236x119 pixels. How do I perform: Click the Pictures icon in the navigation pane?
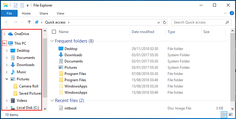[x=13, y=79]
